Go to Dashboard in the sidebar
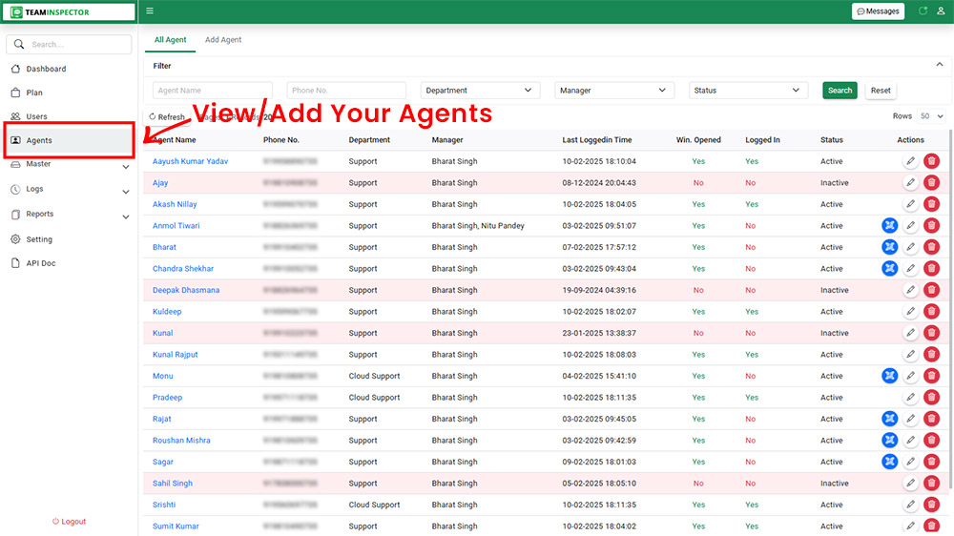This screenshot has height=536, width=954. (46, 69)
